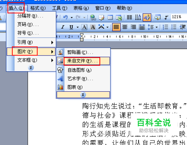Expand hidden Picture submenu items chevron
Viewport: 187px width, 145px height.
tap(83, 95)
